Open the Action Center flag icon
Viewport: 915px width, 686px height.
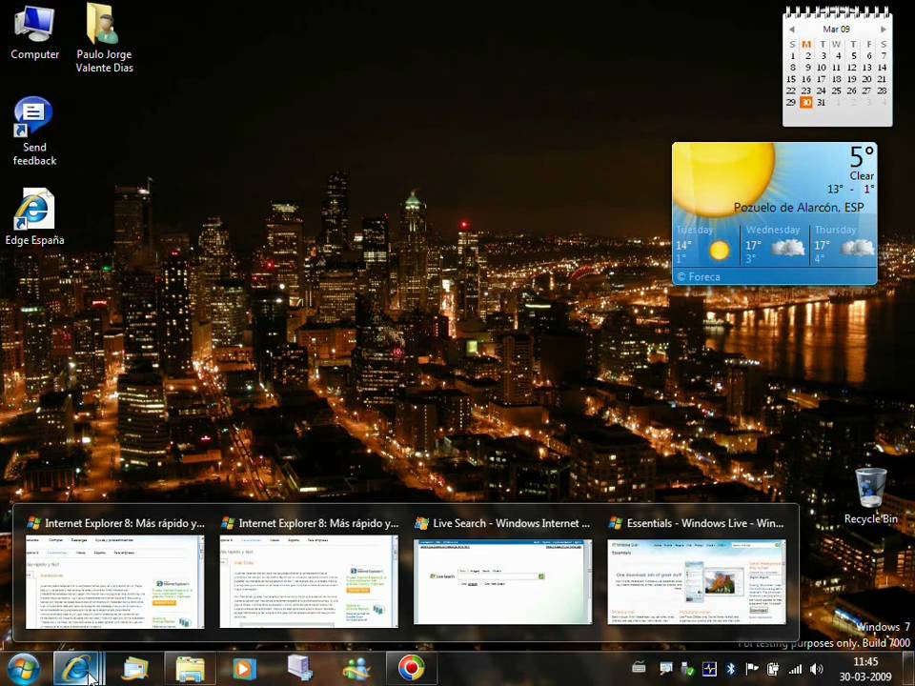point(751,670)
